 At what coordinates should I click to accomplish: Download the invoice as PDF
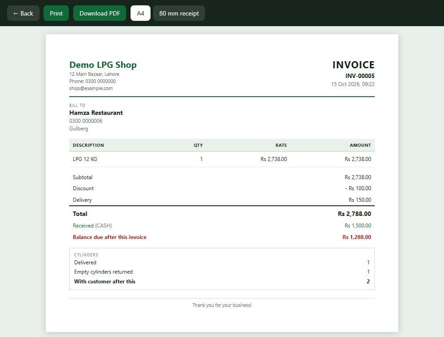[99, 13]
